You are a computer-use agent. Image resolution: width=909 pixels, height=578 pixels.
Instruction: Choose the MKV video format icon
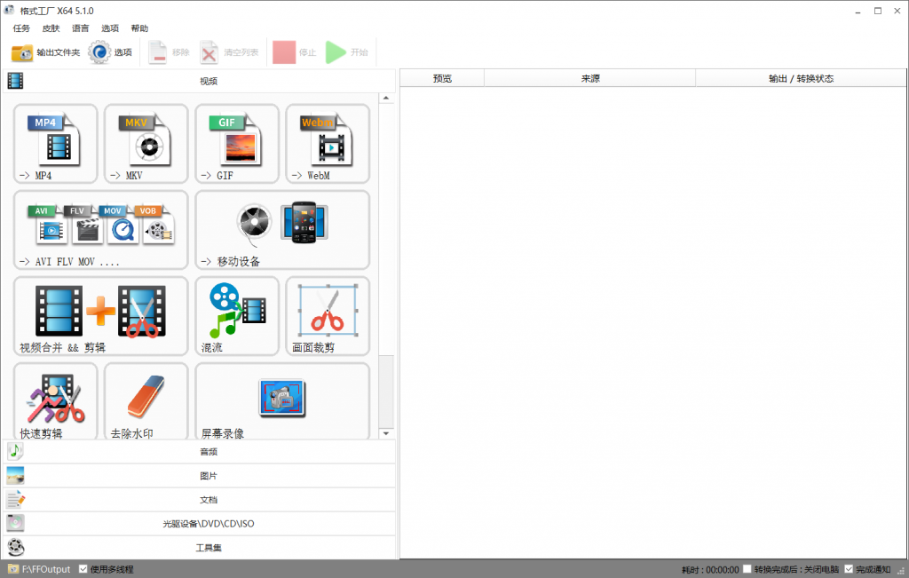click(x=146, y=144)
